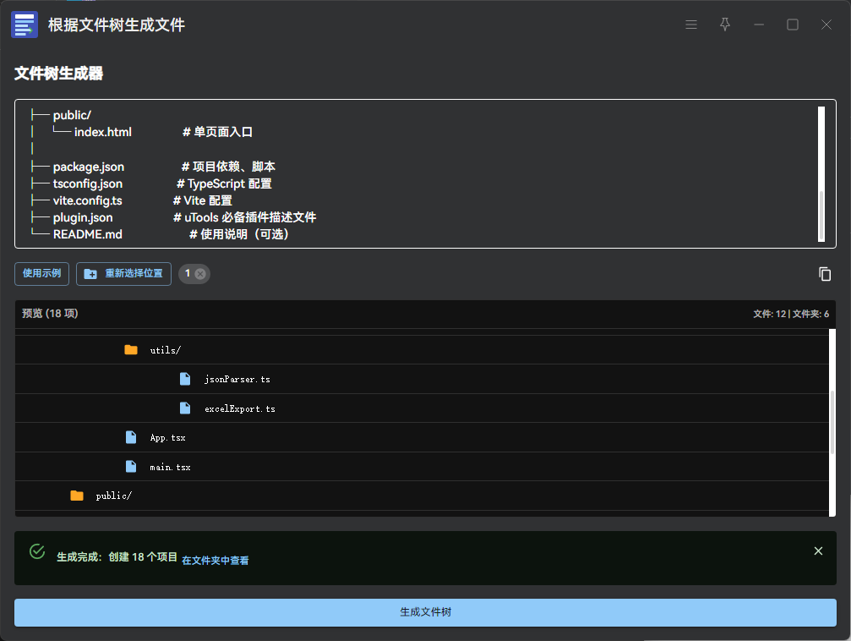This screenshot has width=851, height=641.
Task: Click the public/ folder icon in preview
Action: coord(77,496)
